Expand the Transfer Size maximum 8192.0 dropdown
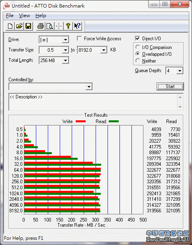This screenshot has width=192, height=245. (104, 50)
